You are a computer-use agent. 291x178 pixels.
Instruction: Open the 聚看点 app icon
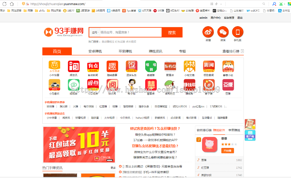coord(170,66)
